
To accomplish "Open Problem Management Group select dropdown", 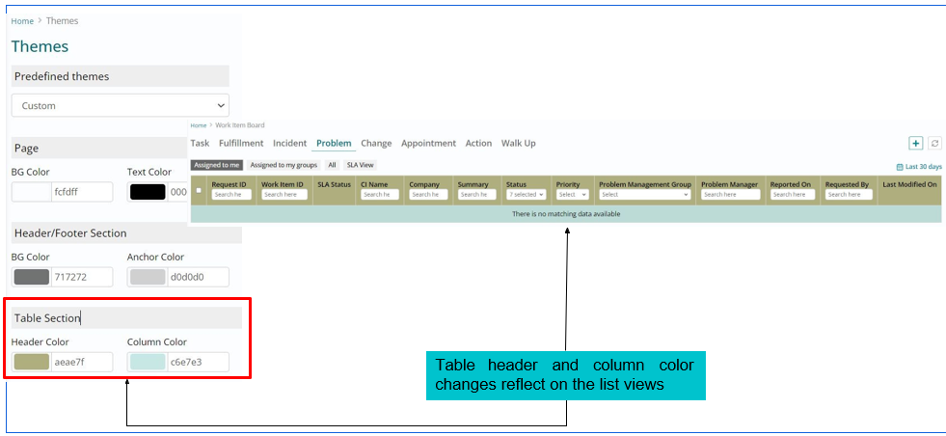I will pyautogui.click(x=644, y=195).
